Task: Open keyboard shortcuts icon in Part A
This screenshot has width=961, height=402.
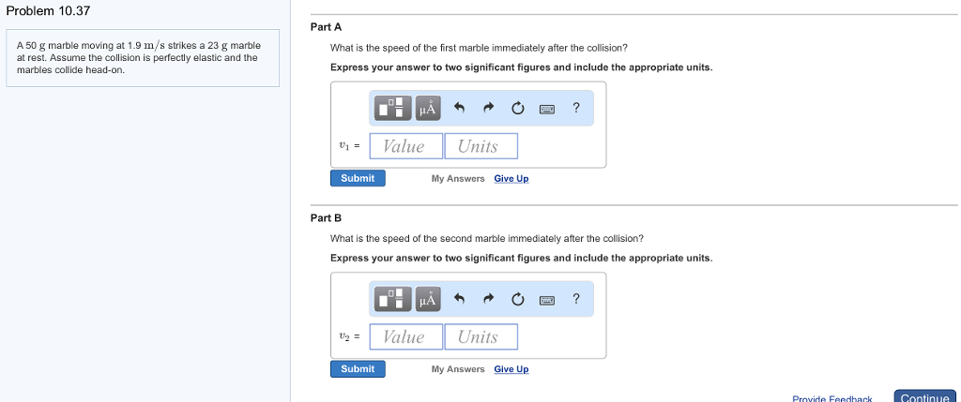Action: pos(547,109)
